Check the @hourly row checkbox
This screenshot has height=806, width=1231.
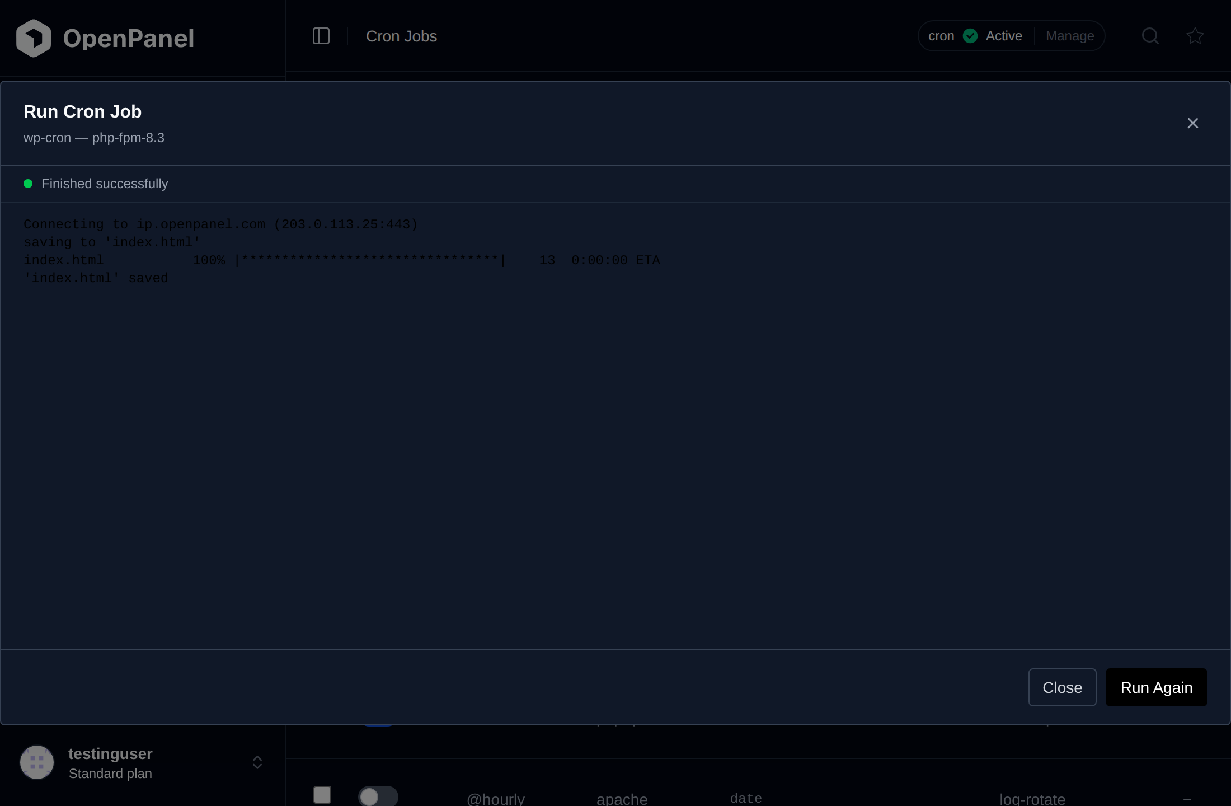[x=322, y=795]
